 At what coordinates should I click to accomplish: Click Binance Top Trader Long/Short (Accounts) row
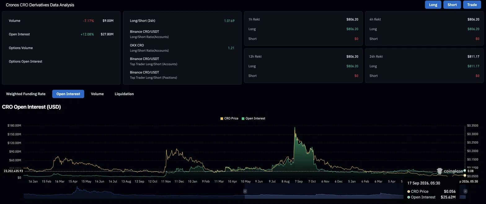182,61
